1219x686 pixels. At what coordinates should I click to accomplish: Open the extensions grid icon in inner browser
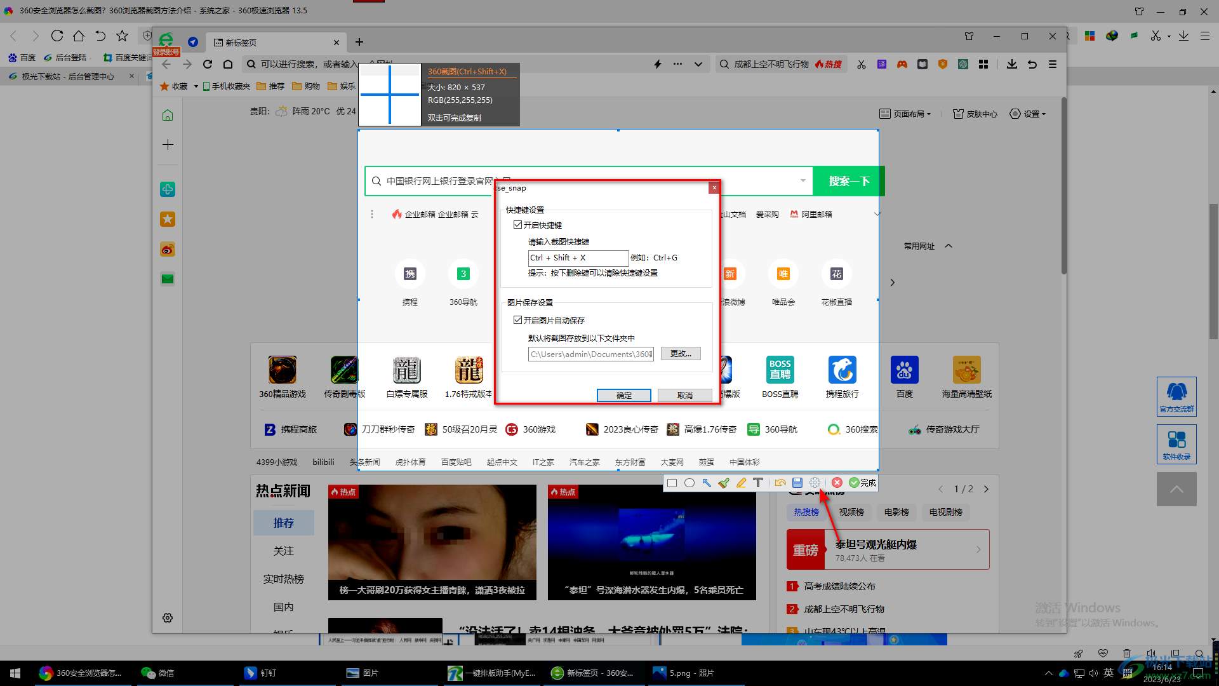(x=983, y=64)
